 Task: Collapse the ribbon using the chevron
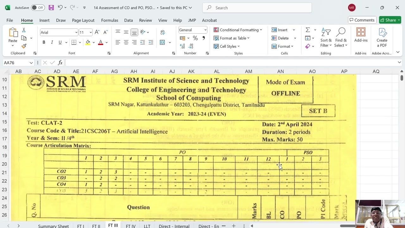tap(398, 52)
